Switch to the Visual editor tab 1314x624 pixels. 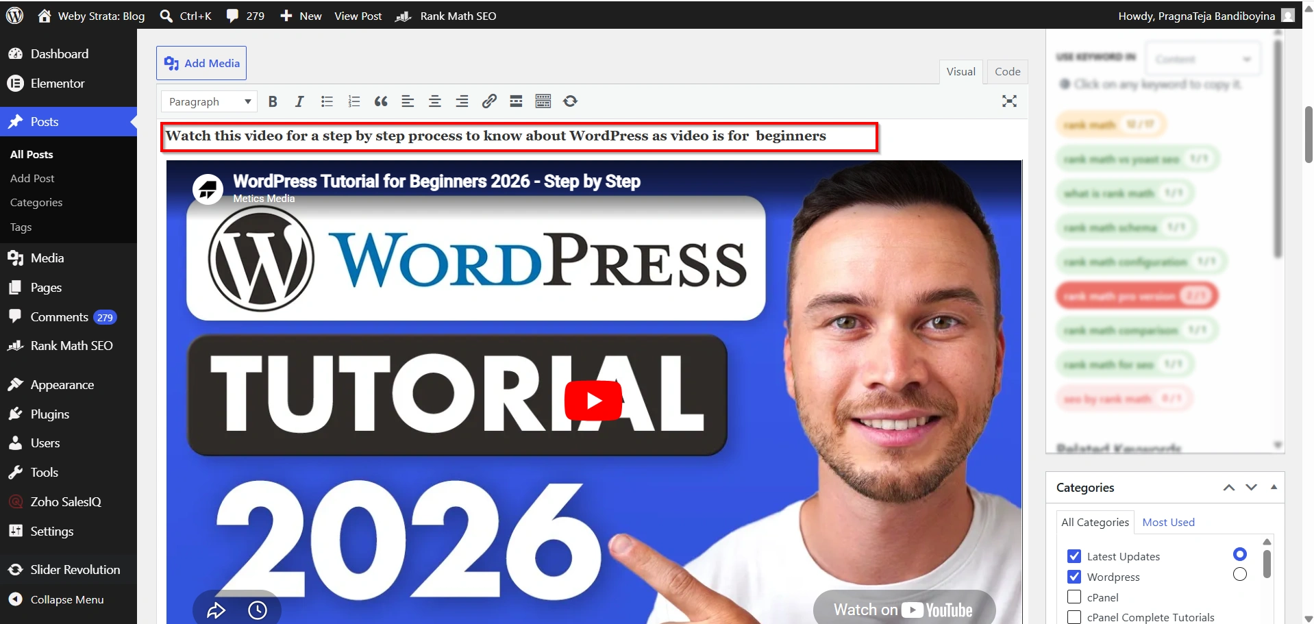[x=960, y=71]
